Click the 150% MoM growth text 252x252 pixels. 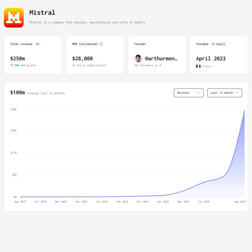[25, 65]
